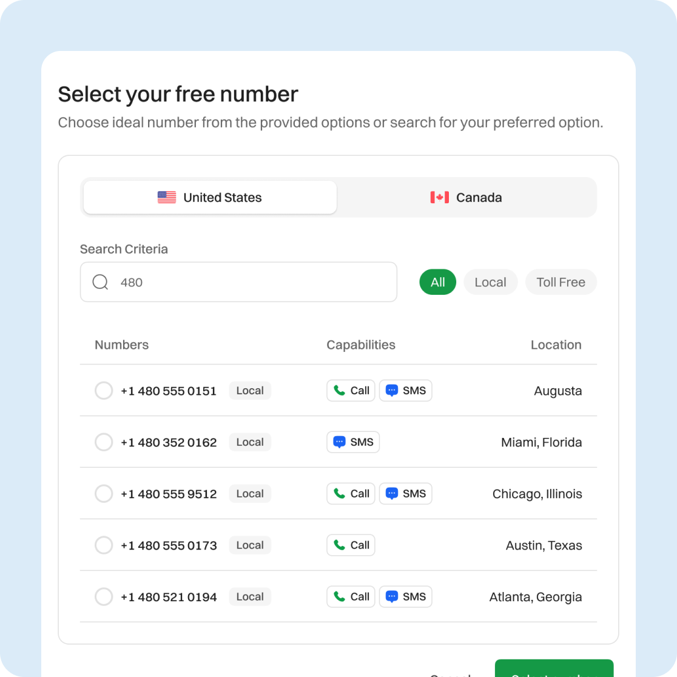Screen dimensions: 677x677
Task: Filter numbers by Local
Action: [490, 282]
